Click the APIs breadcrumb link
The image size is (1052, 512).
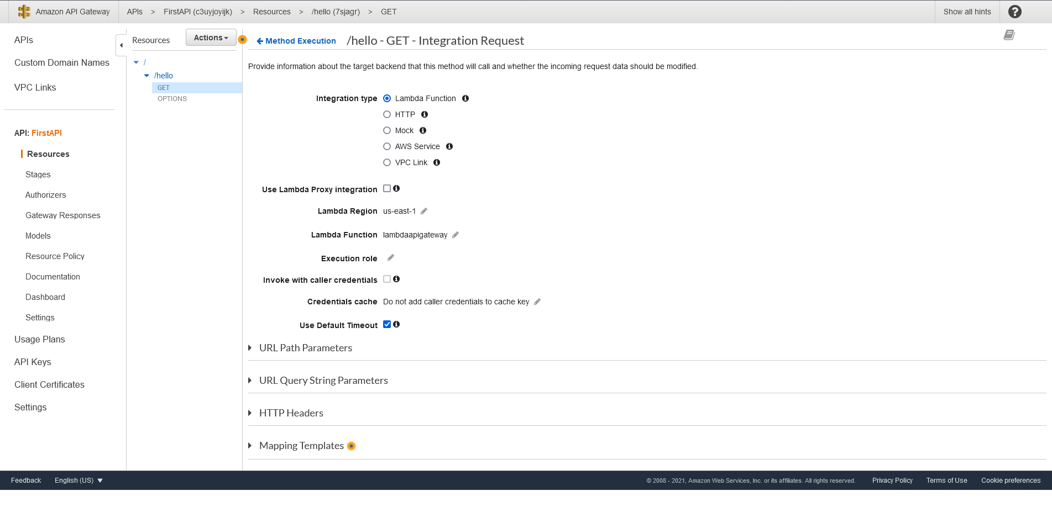pos(134,12)
